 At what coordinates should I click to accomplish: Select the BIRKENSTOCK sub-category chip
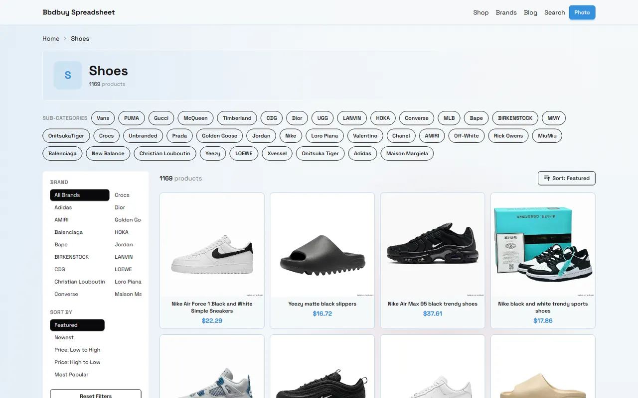(515, 118)
